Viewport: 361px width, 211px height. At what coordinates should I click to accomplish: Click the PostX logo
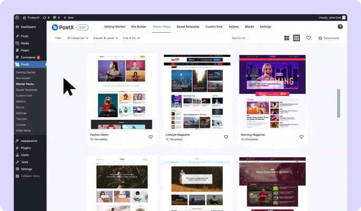tap(63, 27)
